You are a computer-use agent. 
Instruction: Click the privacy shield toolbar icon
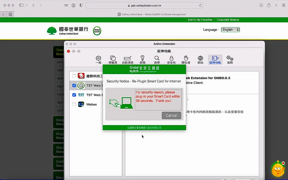[81, 6]
